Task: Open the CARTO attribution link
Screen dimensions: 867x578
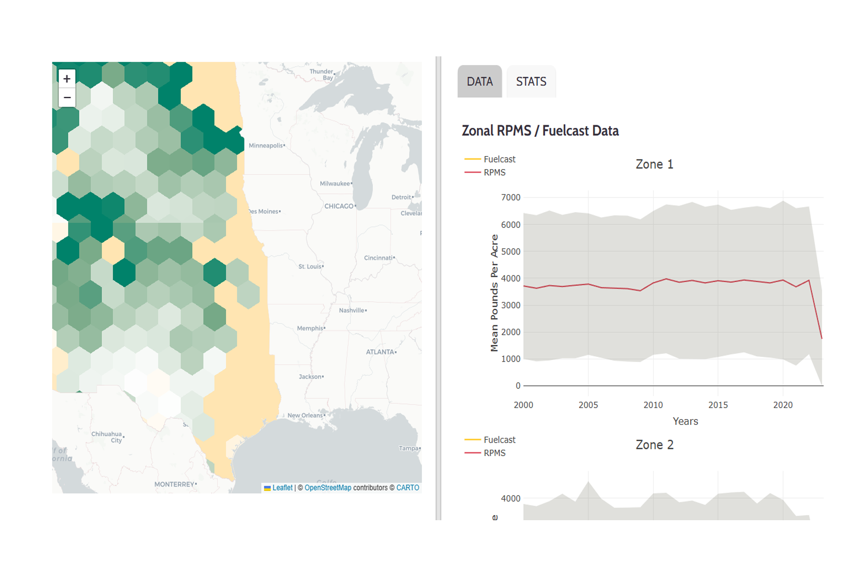Action: pyautogui.click(x=407, y=487)
